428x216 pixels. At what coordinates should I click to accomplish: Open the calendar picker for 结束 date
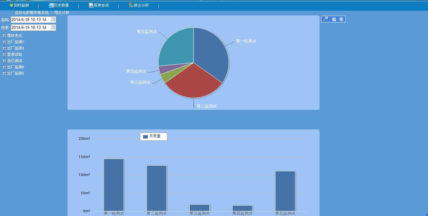[53, 28]
